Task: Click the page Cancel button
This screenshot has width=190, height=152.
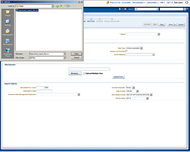Action: pyautogui.click(x=181, y=24)
